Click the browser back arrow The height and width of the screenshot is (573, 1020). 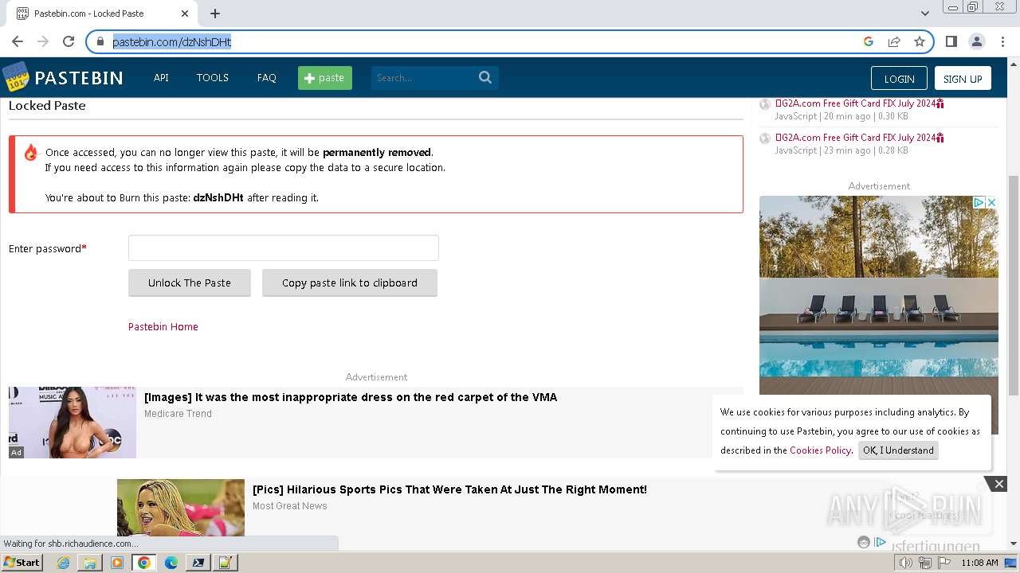(18, 41)
